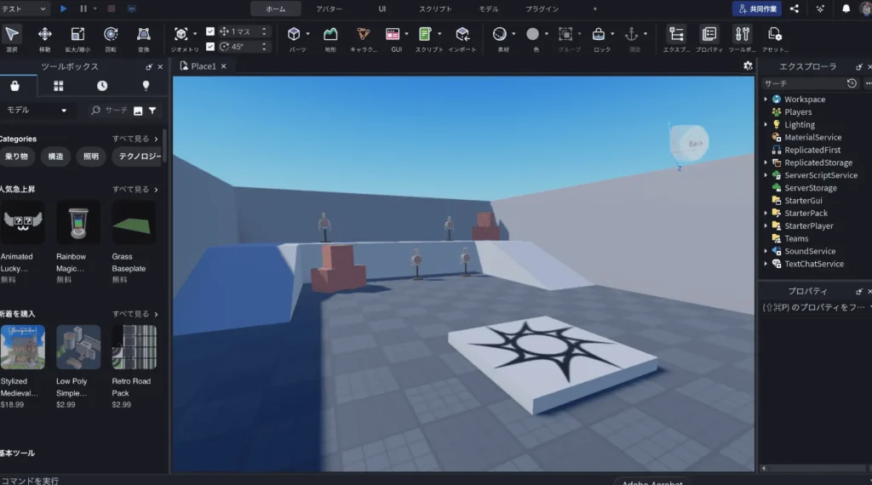Viewport: 872px width, 485px height.
Task: Open the ジオメトリ dropdown arrow
Action: 195,34
